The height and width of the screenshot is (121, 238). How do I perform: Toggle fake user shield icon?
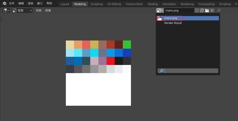(x=197, y=10)
